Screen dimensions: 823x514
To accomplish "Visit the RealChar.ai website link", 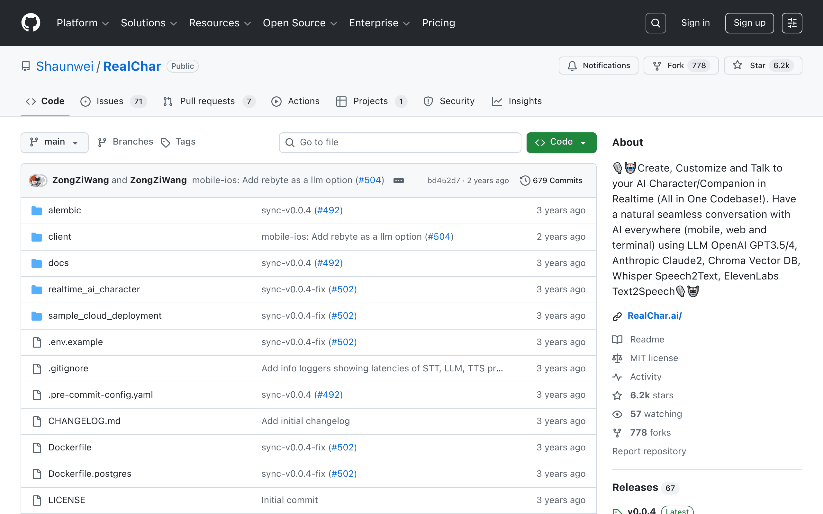I will 654,316.
